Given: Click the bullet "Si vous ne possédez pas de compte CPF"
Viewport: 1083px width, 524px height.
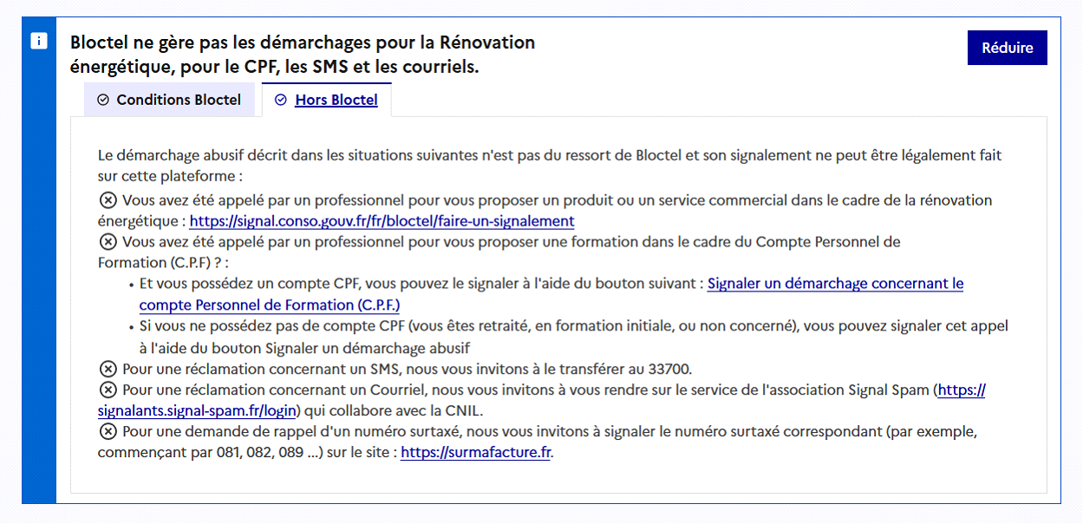Looking at the screenshot, I should (573, 326).
